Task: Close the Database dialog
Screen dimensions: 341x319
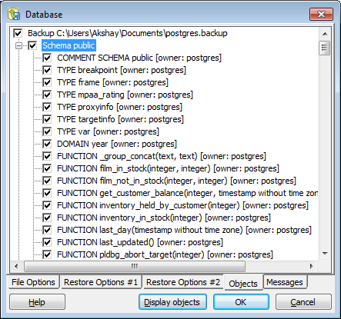Action: click(321, 14)
